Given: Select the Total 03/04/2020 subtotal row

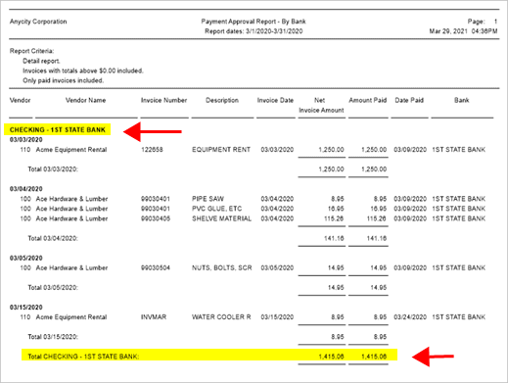Looking at the screenshot, I should click(x=208, y=238).
